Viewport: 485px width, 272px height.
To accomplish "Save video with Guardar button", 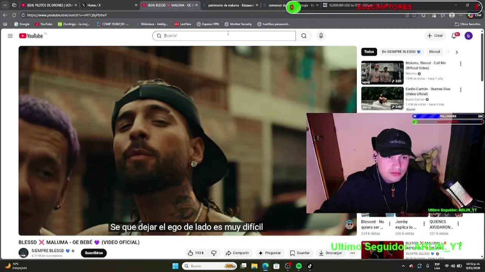I will coord(300,253).
